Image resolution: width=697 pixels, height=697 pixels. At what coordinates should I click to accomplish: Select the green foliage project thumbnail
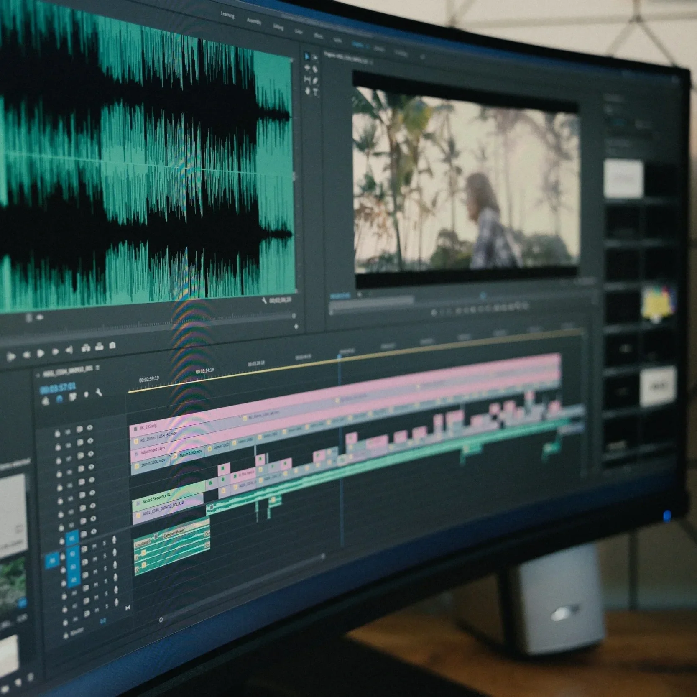pyautogui.click(x=13, y=583)
